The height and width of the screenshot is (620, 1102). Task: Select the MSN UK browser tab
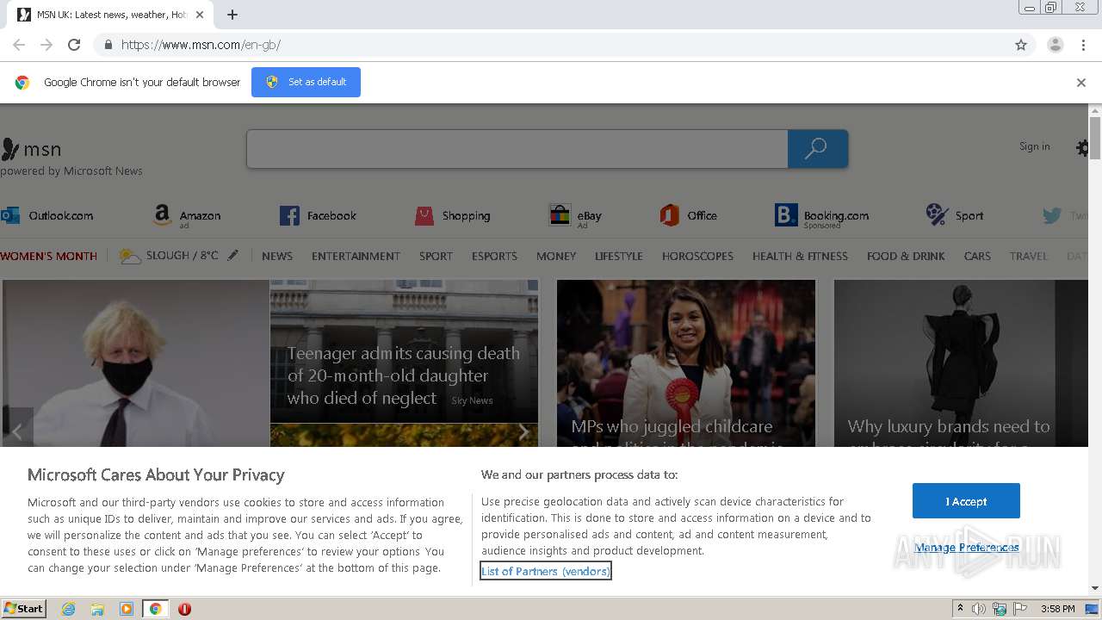click(x=112, y=15)
